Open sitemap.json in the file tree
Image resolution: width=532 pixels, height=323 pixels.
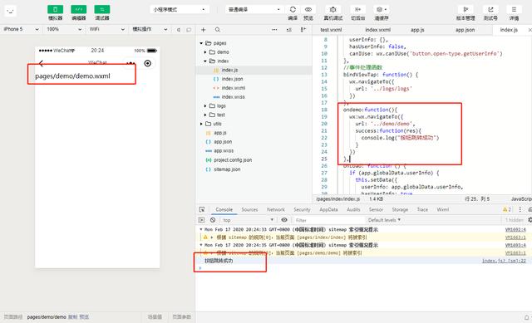pos(227,169)
